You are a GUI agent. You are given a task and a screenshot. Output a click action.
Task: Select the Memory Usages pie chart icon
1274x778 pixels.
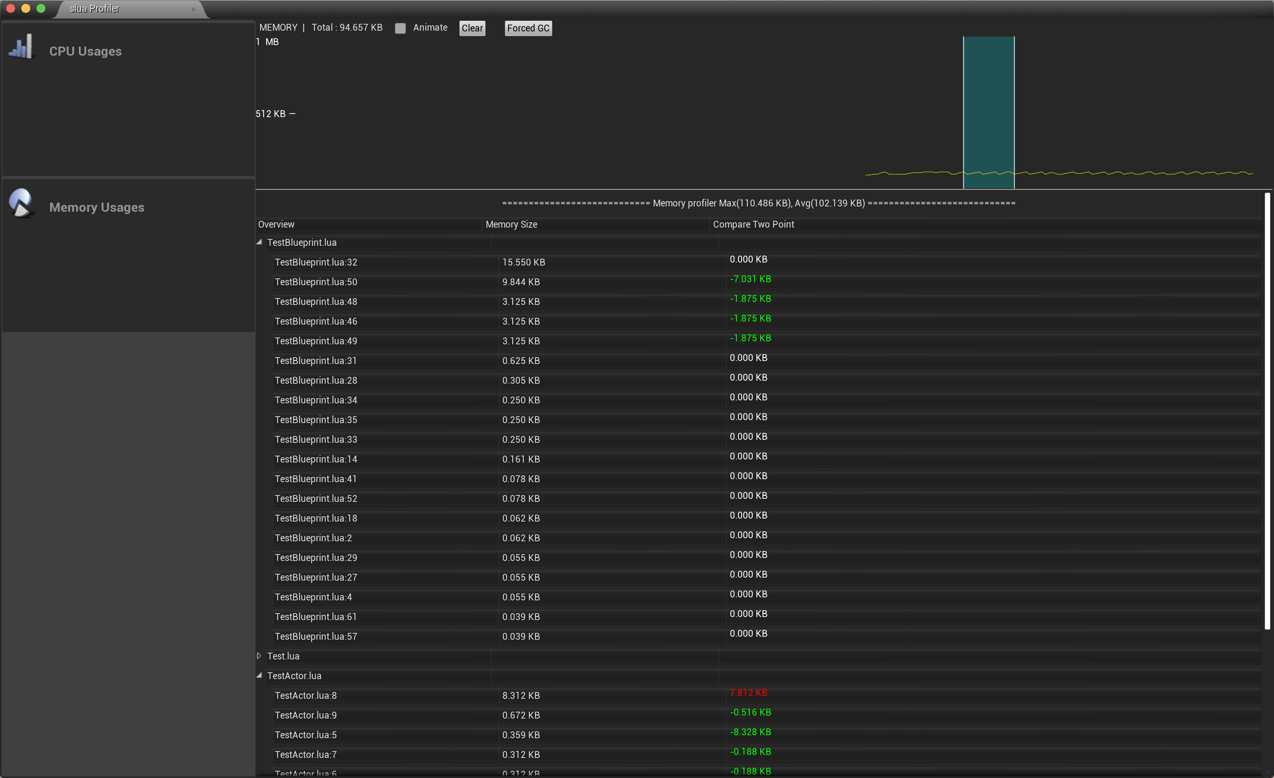[21, 203]
